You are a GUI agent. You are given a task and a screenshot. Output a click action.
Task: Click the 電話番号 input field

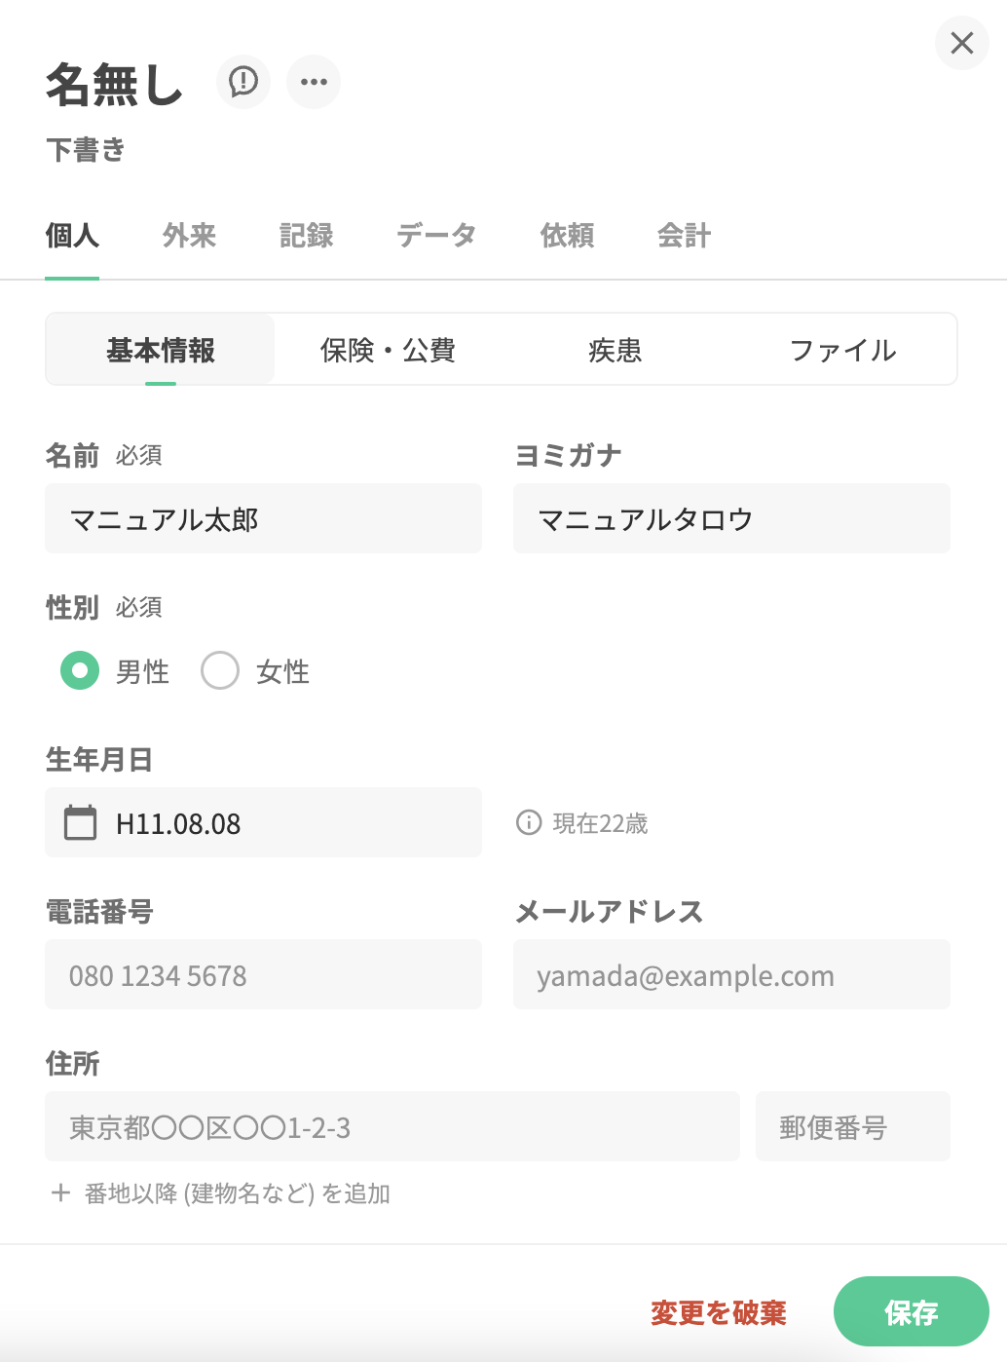pyautogui.click(x=263, y=975)
